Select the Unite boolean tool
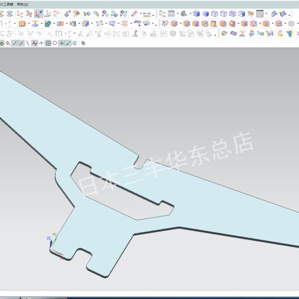 tap(47, 24)
